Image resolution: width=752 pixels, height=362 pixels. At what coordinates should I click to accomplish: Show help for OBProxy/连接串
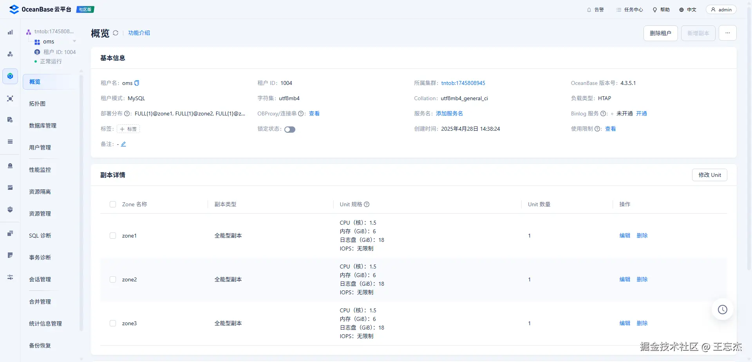tap(301, 114)
